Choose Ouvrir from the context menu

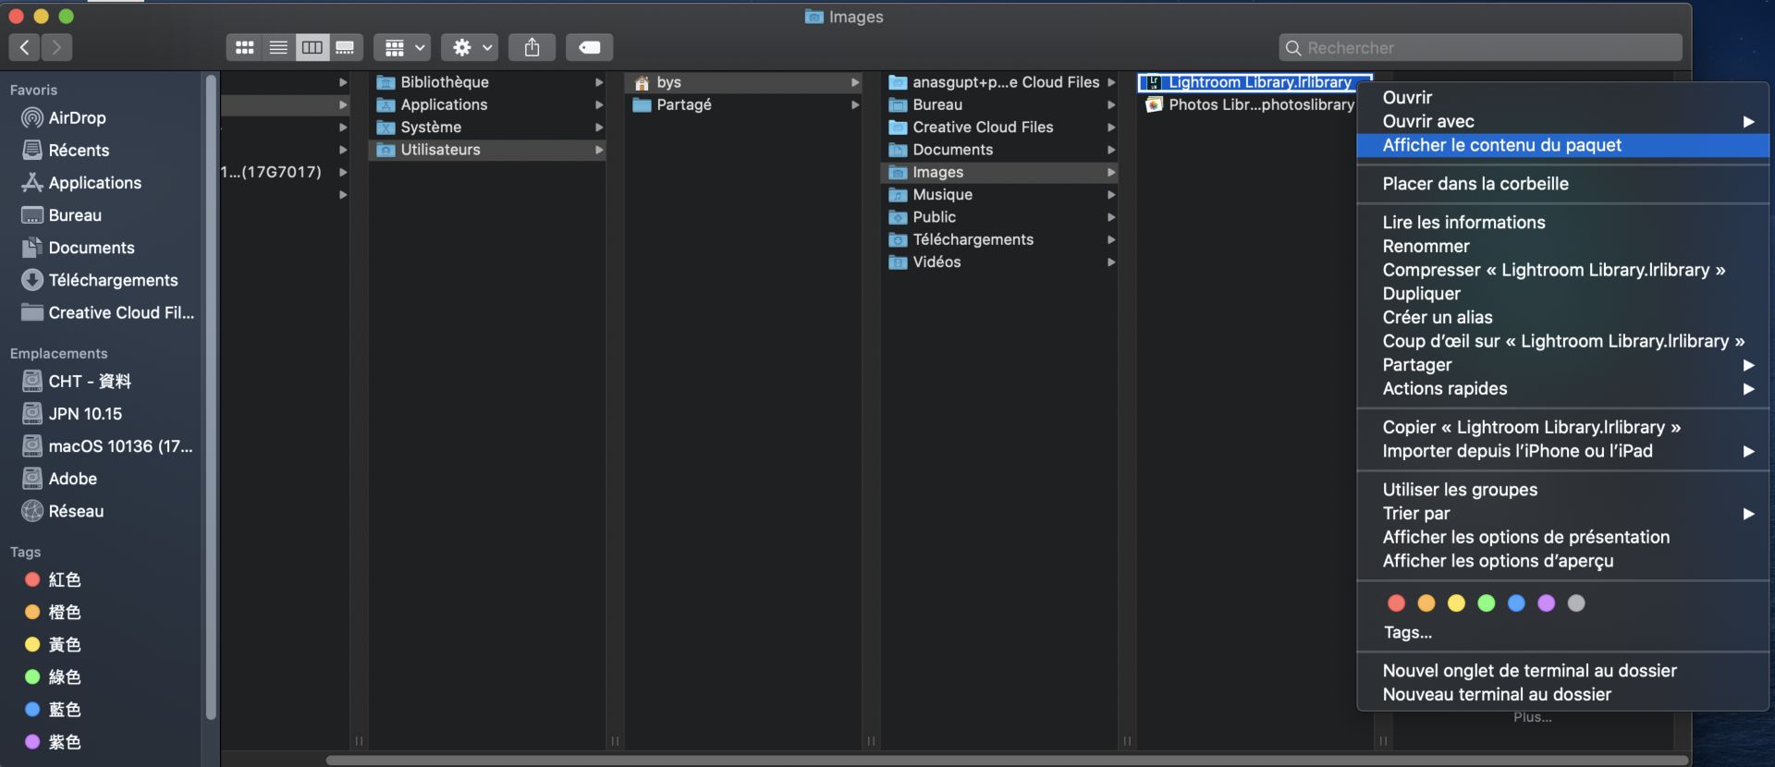pos(1562,97)
